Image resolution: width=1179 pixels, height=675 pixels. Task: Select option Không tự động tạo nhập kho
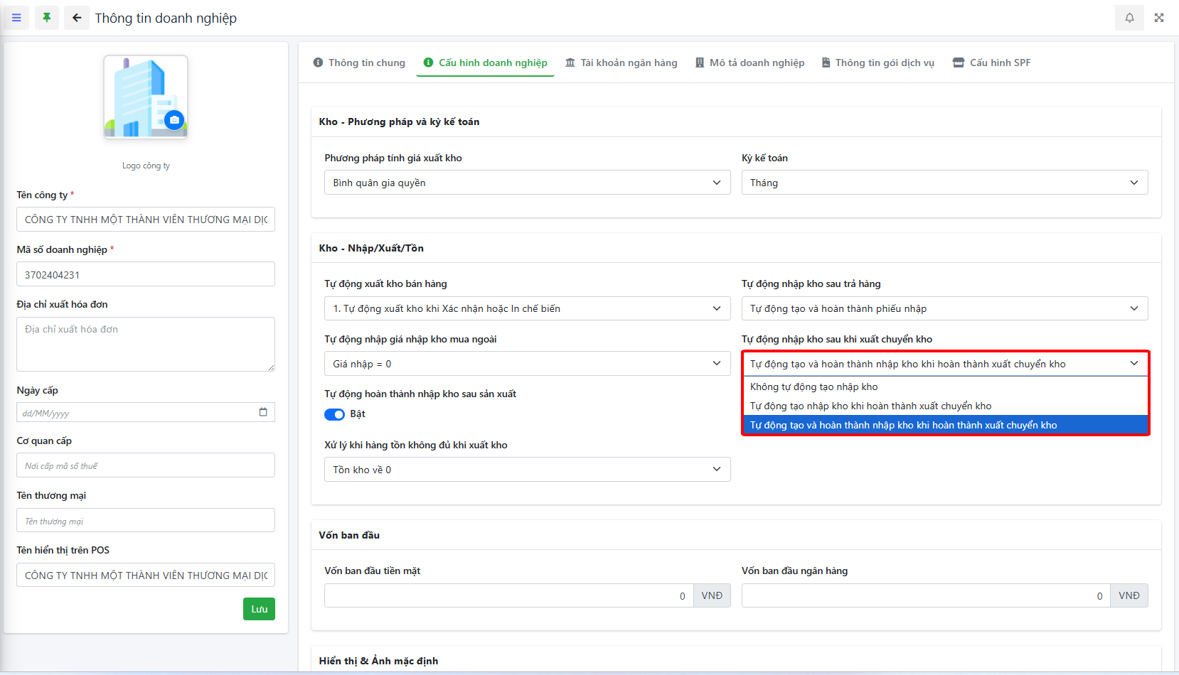(814, 387)
